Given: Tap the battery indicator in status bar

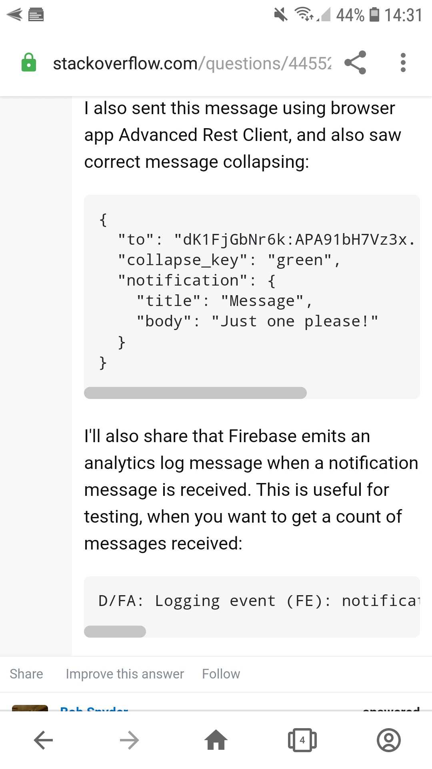Looking at the screenshot, I should 374,14.
